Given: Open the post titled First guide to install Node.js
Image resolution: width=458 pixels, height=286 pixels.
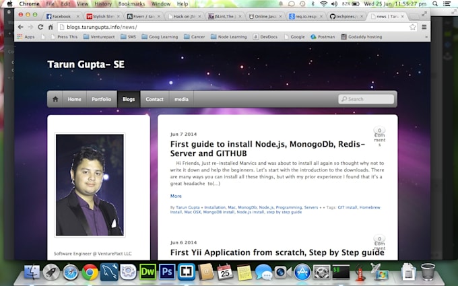Looking at the screenshot, I should click(x=267, y=149).
